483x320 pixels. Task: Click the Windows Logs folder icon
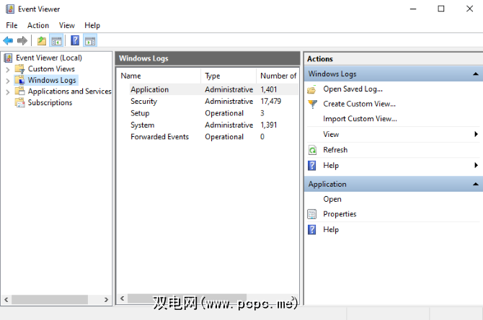click(19, 80)
